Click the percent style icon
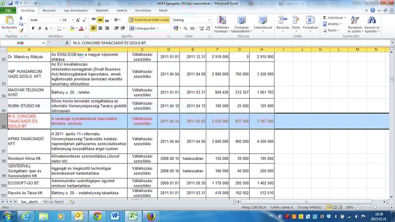 (185, 28)
